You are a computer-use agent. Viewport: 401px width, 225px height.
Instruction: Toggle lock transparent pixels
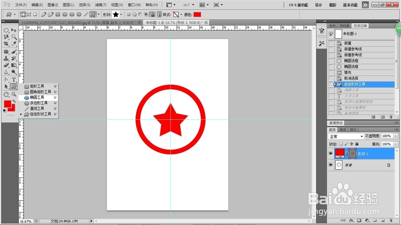(341, 144)
